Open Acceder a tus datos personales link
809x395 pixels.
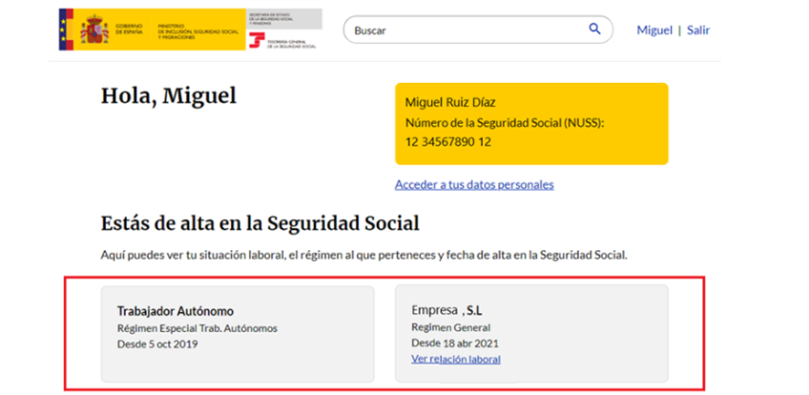(474, 184)
